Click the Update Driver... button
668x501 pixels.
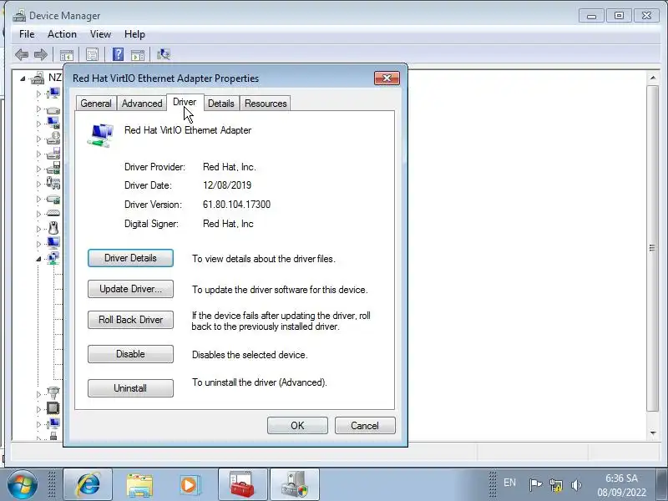pyautogui.click(x=130, y=289)
